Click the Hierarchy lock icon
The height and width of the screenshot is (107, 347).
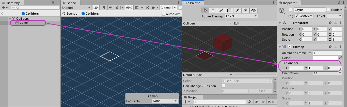click(53, 3)
